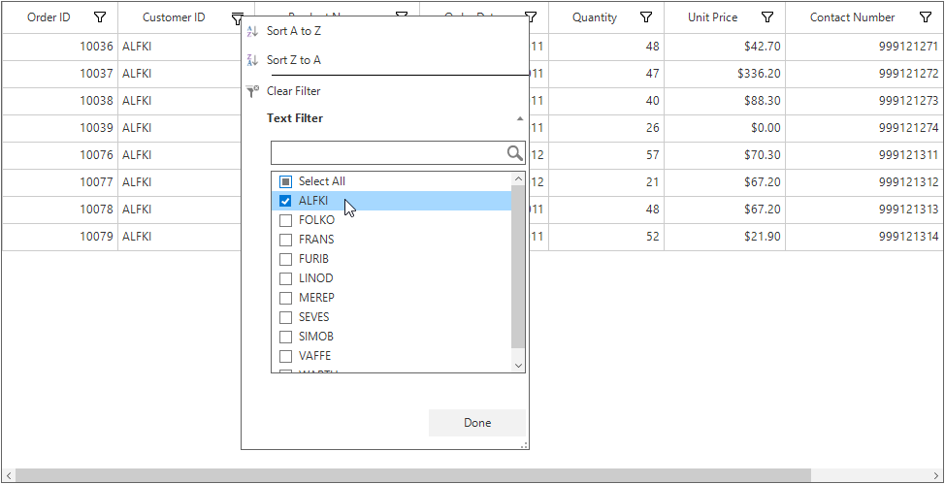Check the FOLKO checkbox
This screenshot has width=945, height=484.
[x=285, y=220]
